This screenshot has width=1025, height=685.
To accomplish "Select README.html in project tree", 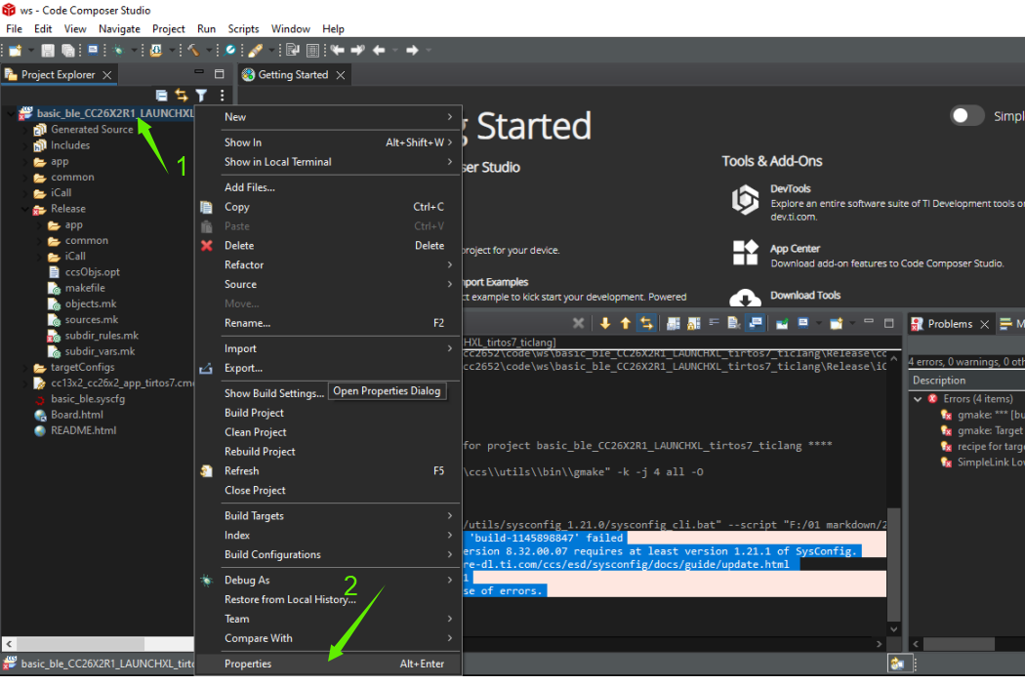I will point(84,430).
